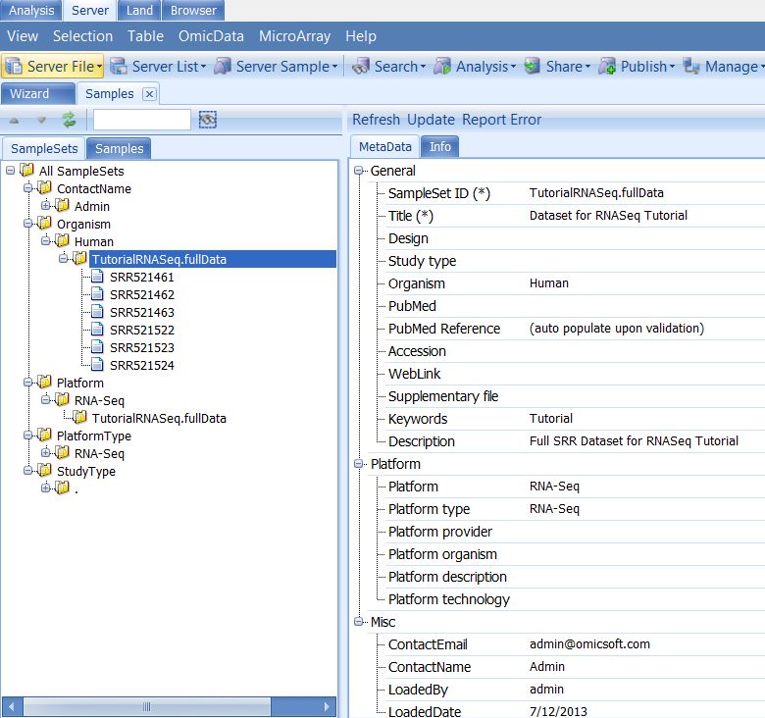Collapse the TutorialRNASeq.fullData node under Human
The width and height of the screenshot is (765, 718).
pyautogui.click(x=63, y=259)
